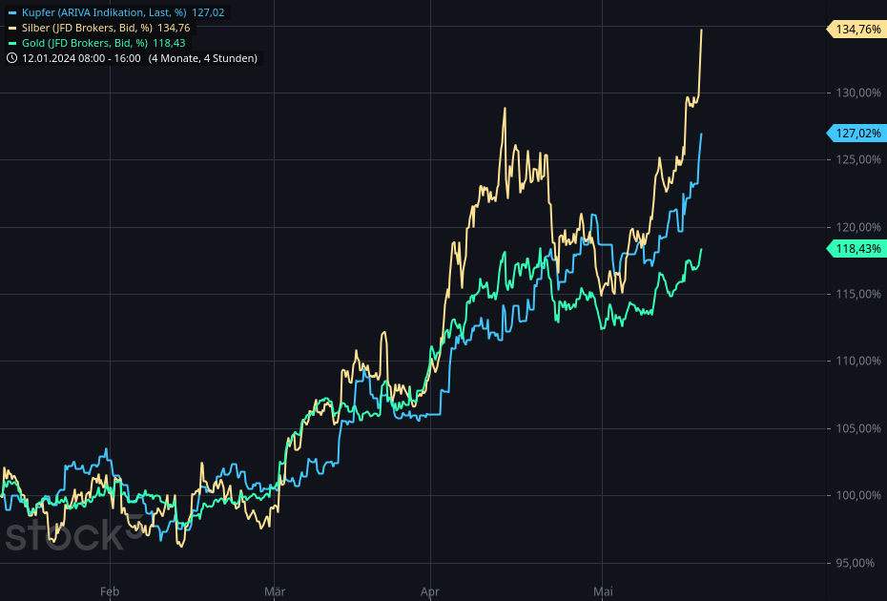Click the date range text 12.01.2024 08:00 - 16:00
The height and width of the screenshot is (601, 887).
[81, 58]
